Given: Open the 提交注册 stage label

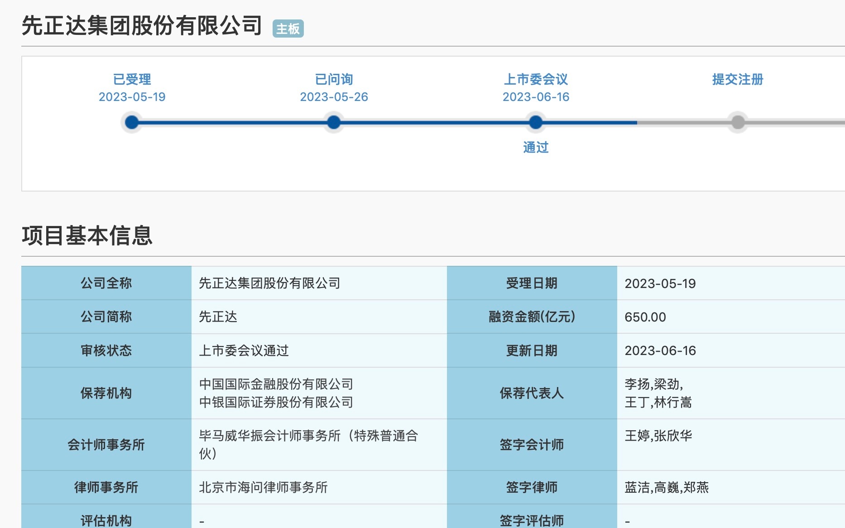Looking at the screenshot, I should click(x=738, y=79).
